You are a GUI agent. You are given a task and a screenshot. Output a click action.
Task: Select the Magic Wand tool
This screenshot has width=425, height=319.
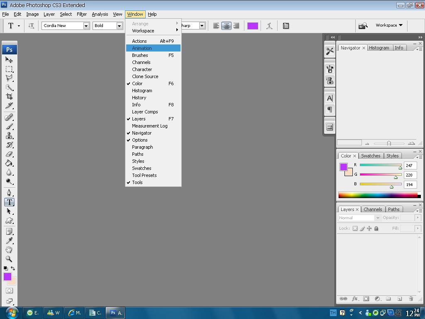9,87
